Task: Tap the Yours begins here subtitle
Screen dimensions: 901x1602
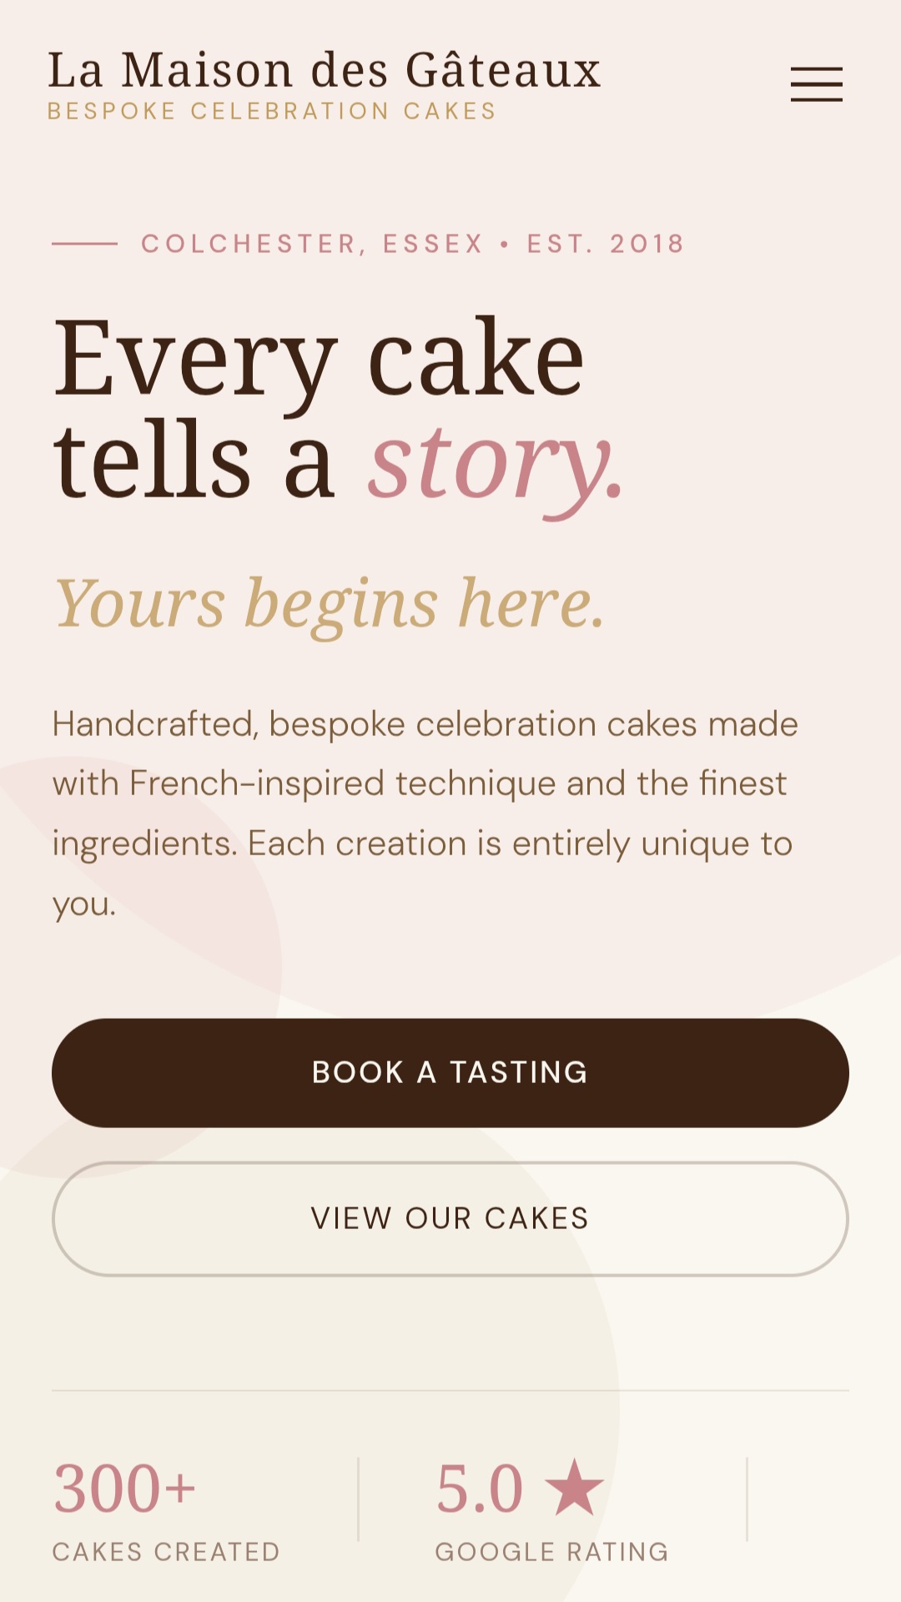Action: (x=330, y=604)
